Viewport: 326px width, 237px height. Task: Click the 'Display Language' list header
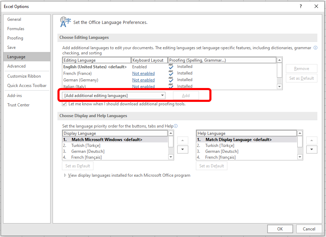pyautogui.click(x=115, y=133)
